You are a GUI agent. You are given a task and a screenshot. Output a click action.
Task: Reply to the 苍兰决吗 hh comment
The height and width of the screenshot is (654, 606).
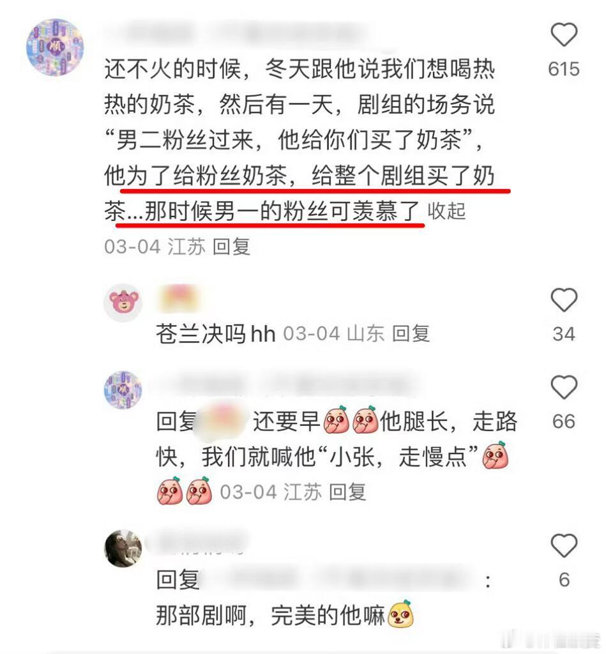411,333
